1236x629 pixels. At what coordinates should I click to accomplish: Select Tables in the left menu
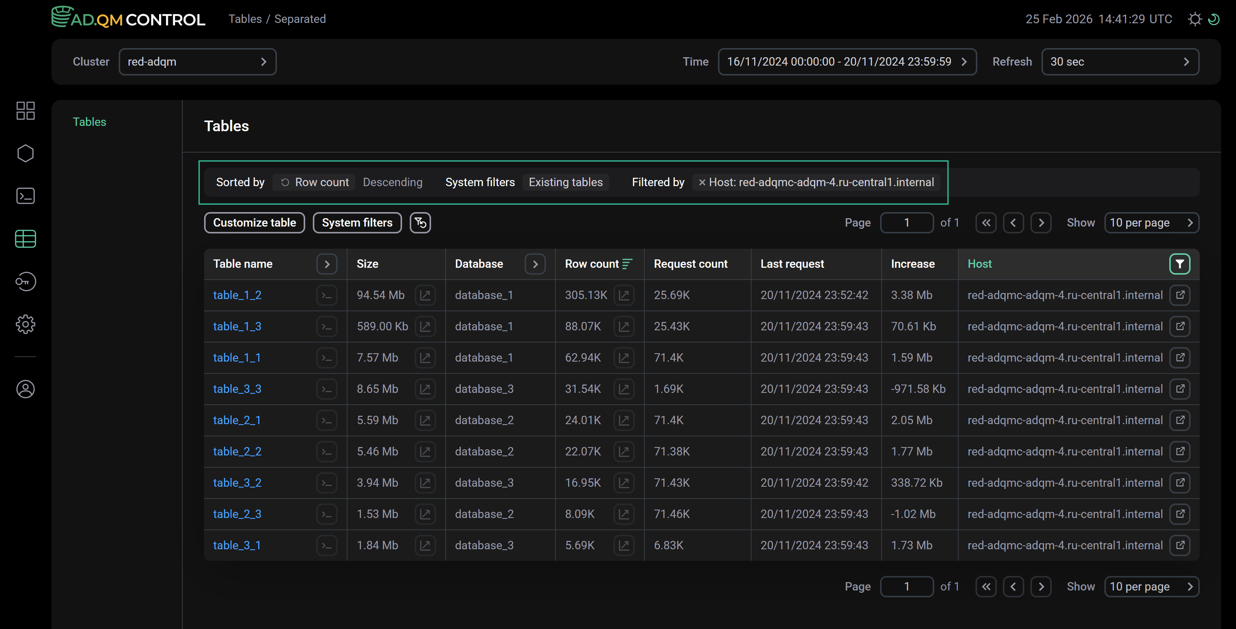[x=89, y=122]
